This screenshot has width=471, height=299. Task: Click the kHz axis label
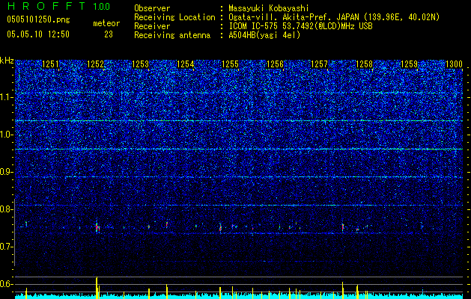(7, 61)
